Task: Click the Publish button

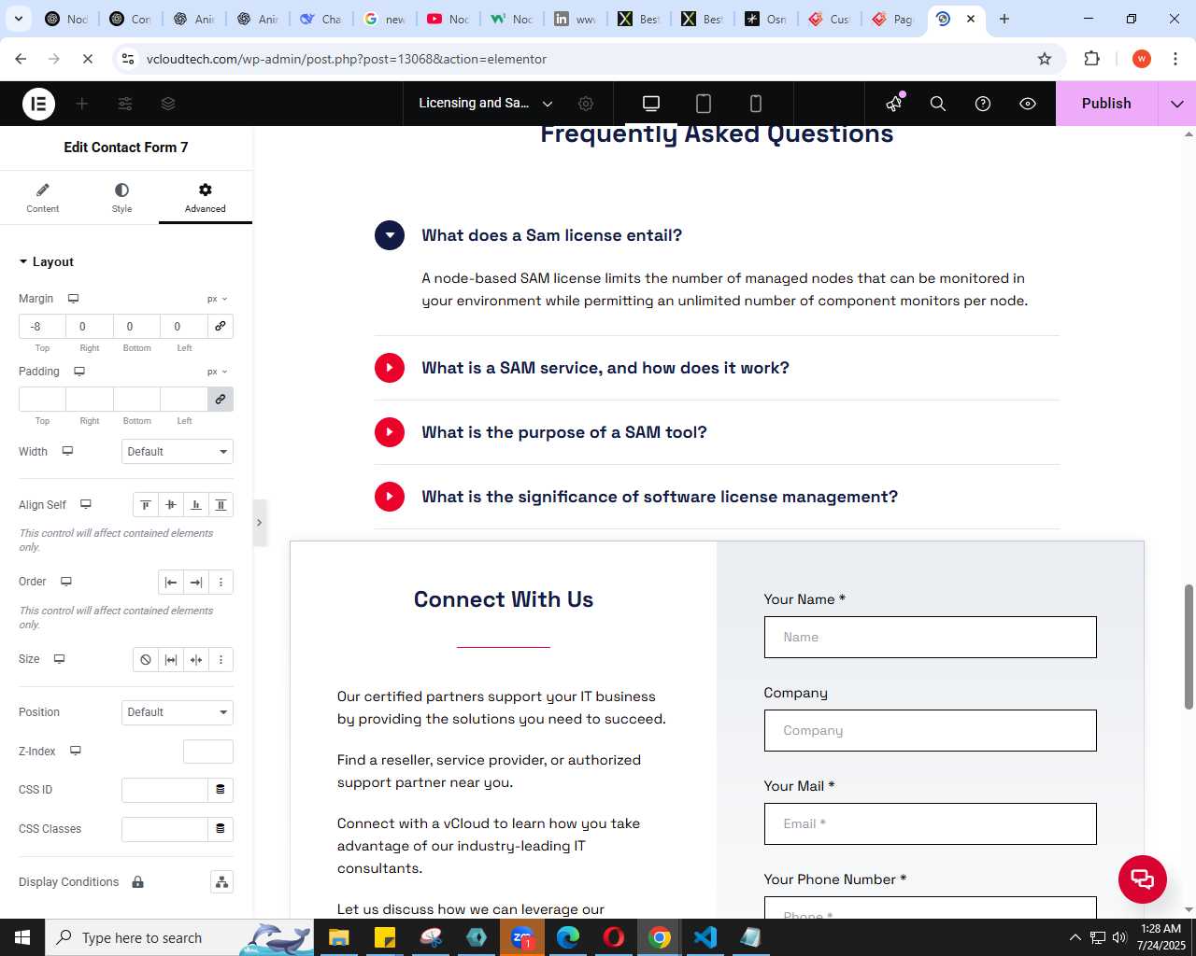Action: click(x=1106, y=104)
